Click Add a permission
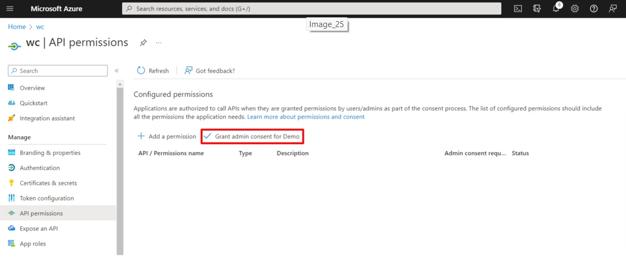 pos(172,136)
